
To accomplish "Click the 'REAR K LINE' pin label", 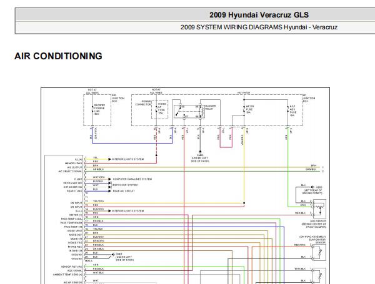I will pyautogui.click(x=74, y=191).
